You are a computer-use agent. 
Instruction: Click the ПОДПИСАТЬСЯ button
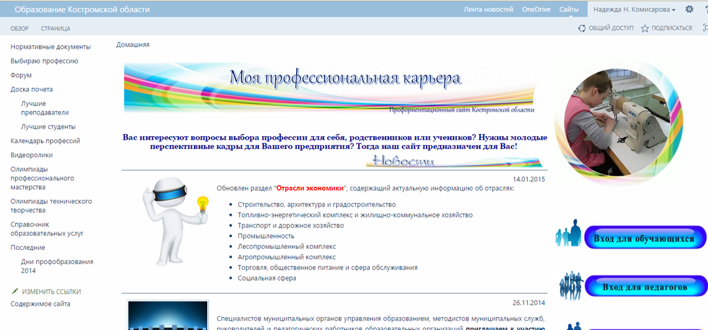tap(672, 28)
